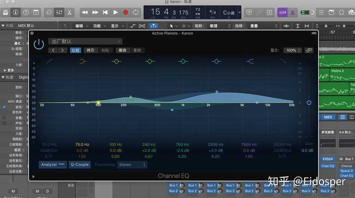The height and width of the screenshot is (198, 355).
Task: Click the red Record button
Action: click(126, 12)
